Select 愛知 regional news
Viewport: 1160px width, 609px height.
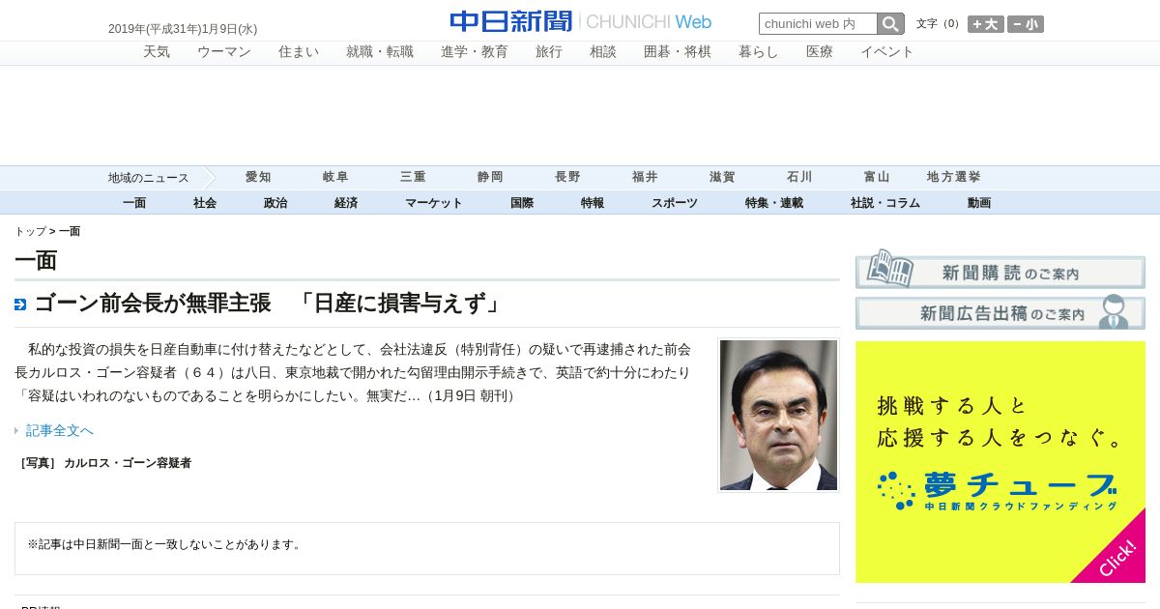(258, 178)
